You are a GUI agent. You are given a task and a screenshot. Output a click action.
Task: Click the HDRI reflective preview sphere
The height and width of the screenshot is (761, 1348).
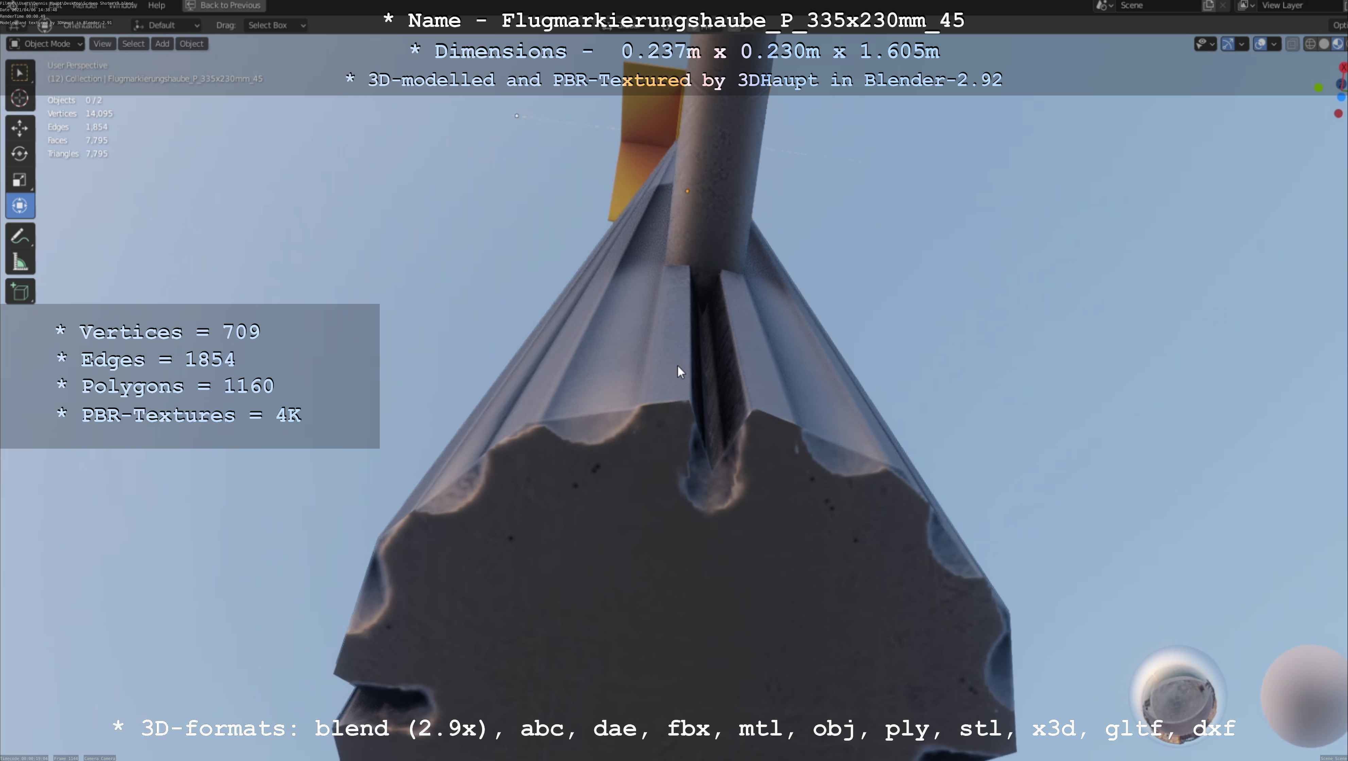click(x=1178, y=696)
